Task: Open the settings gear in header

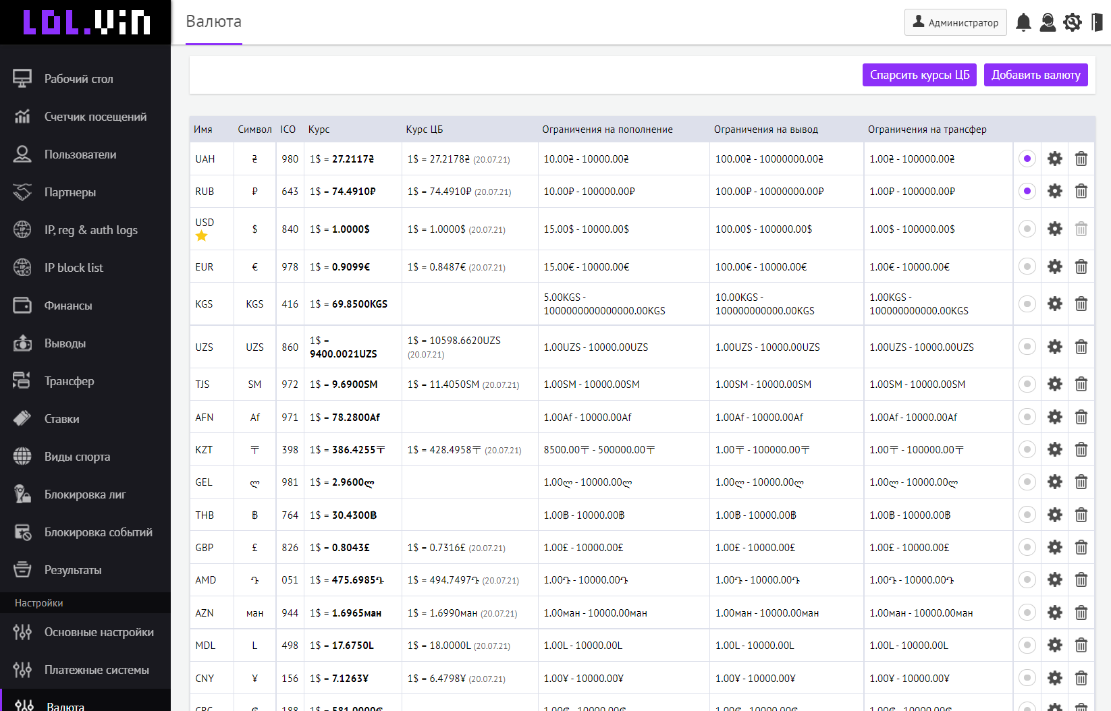Action: point(1072,22)
